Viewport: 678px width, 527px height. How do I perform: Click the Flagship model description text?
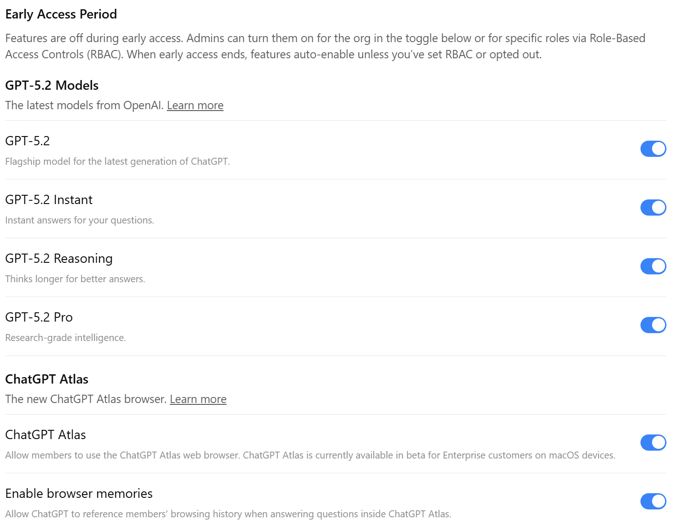pyautogui.click(x=117, y=161)
